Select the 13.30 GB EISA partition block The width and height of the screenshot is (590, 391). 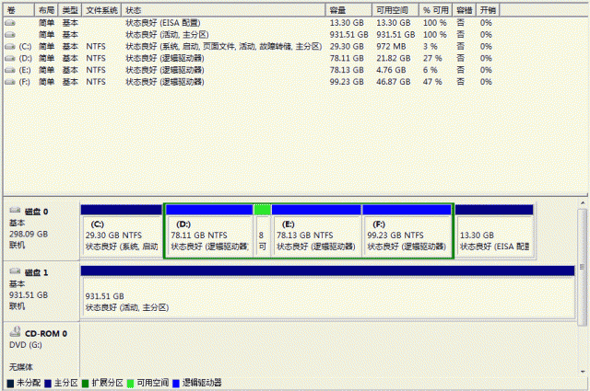(x=494, y=231)
